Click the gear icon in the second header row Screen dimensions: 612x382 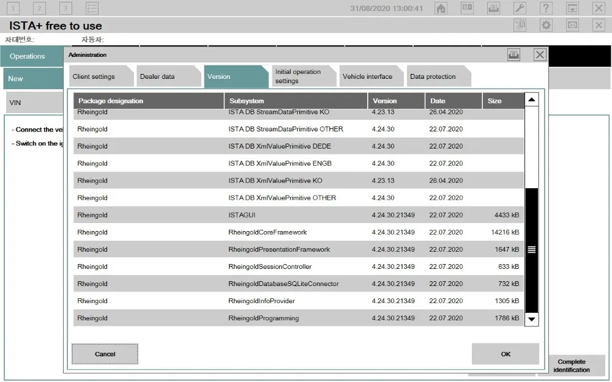point(546,25)
